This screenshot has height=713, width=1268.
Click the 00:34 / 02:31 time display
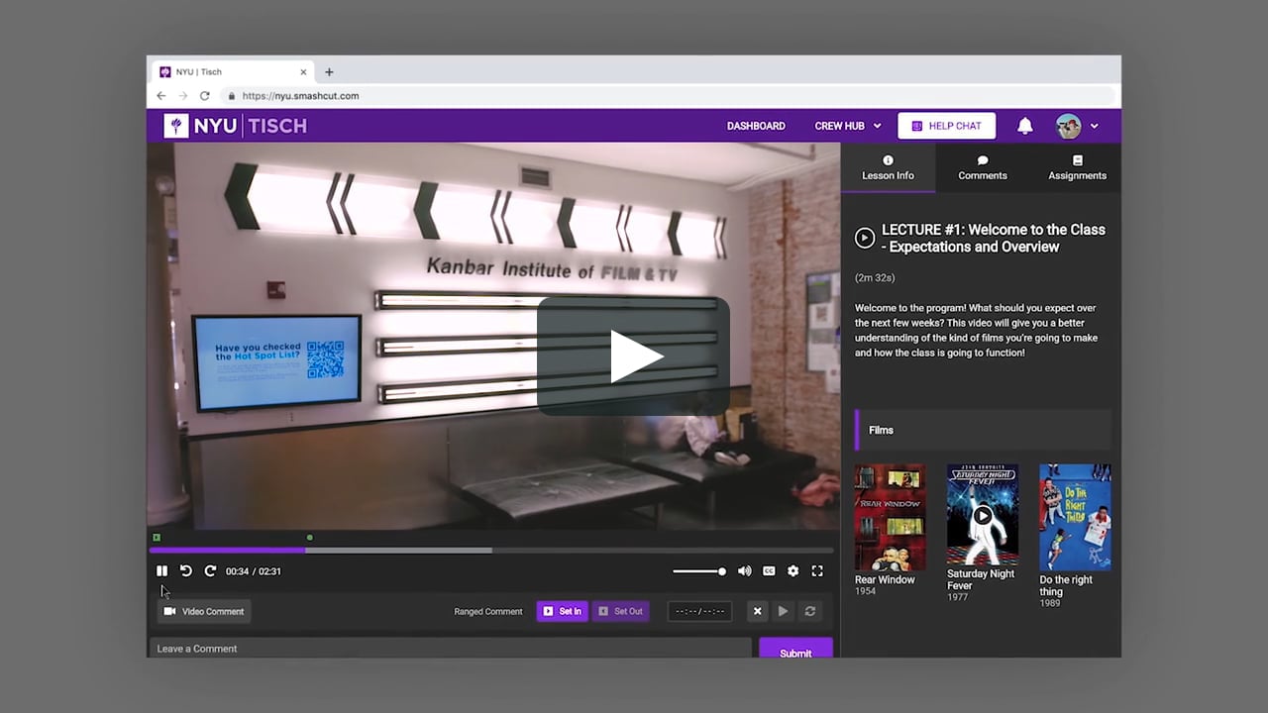pos(254,571)
